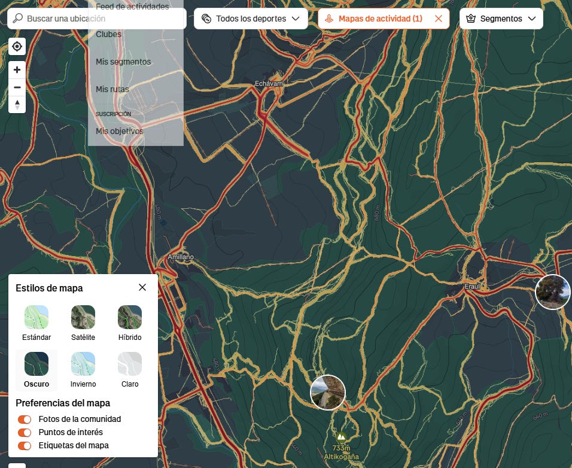Click the Segmentos crown icon
Viewport: 572px width, 468px height.
(471, 19)
